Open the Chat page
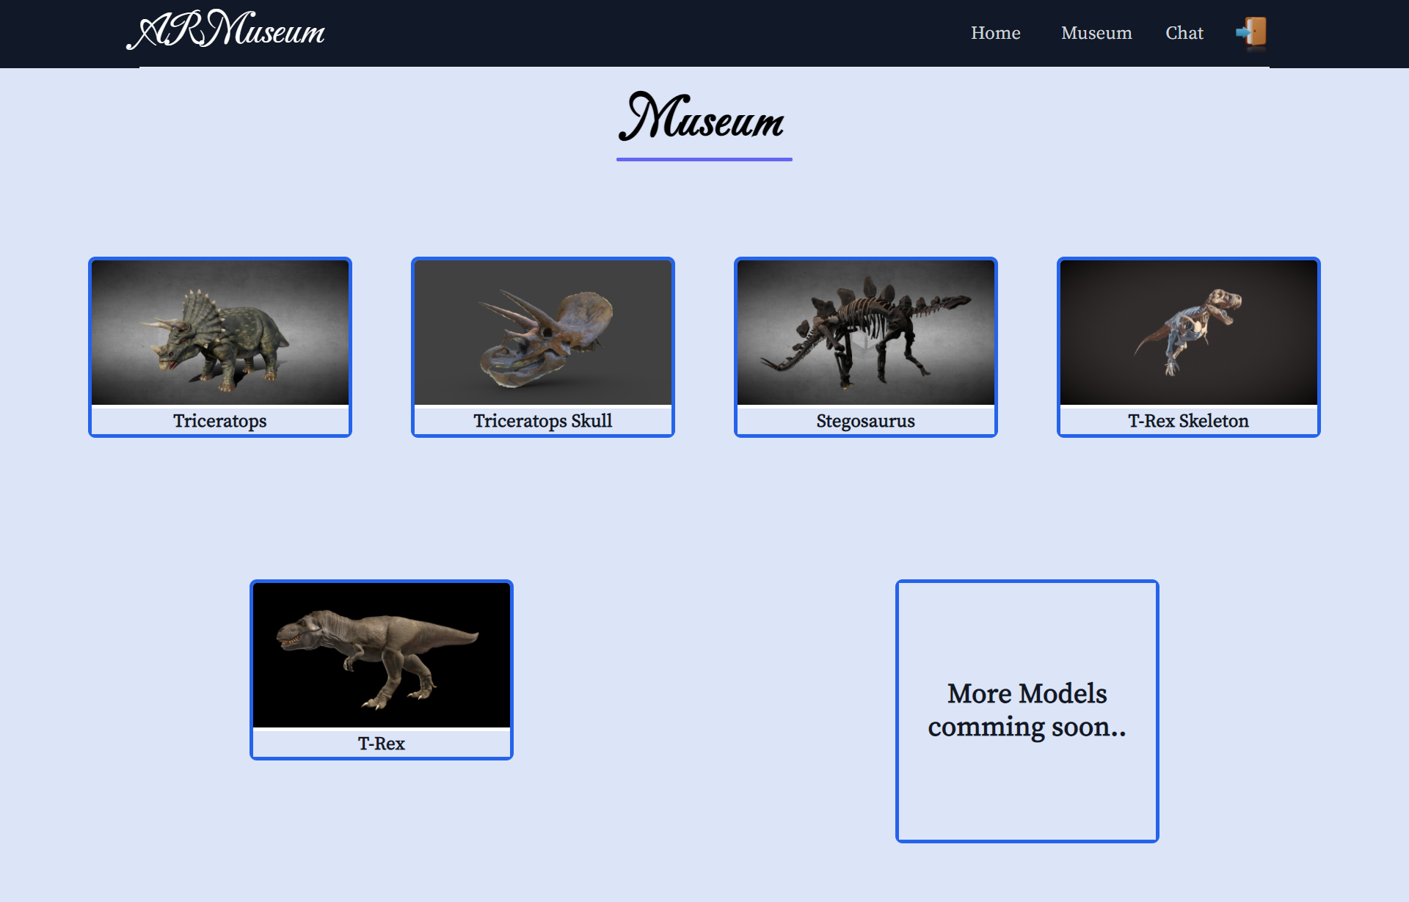Image resolution: width=1409 pixels, height=902 pixels. tap(1184, 33)
